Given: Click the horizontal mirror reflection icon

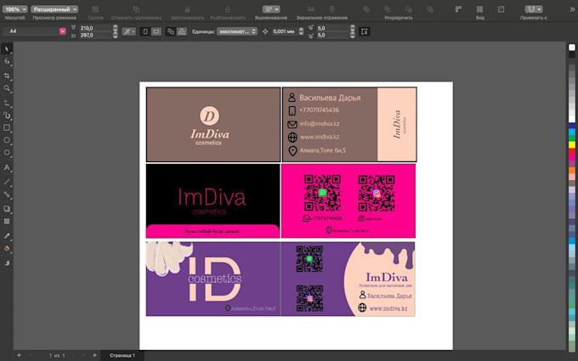Looking at the screenshot, I should 311,9.
